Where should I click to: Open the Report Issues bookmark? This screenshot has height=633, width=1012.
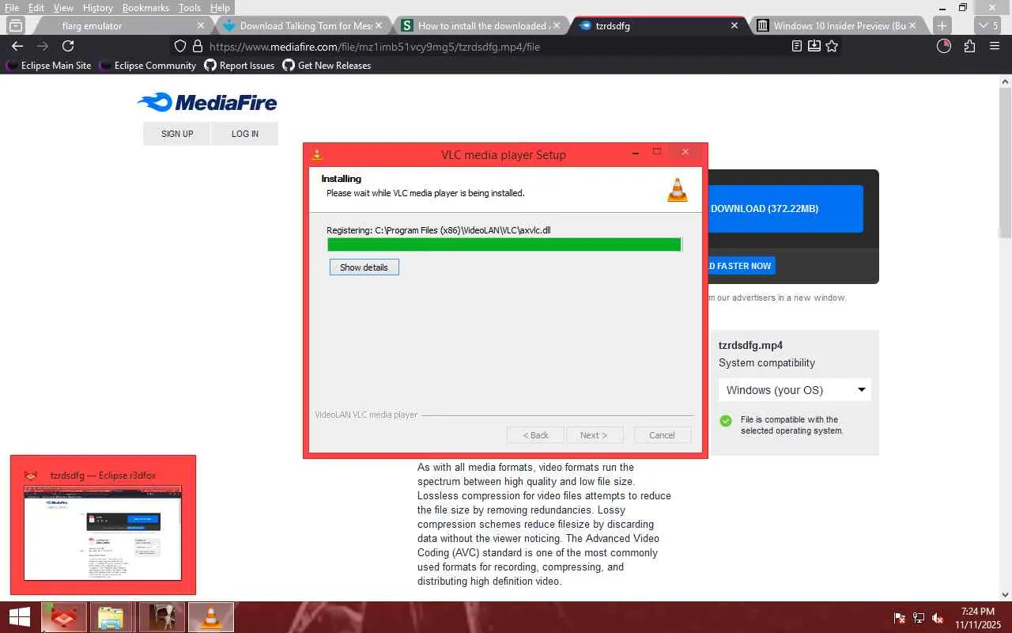pyautogui.click(x=240, y=66)
